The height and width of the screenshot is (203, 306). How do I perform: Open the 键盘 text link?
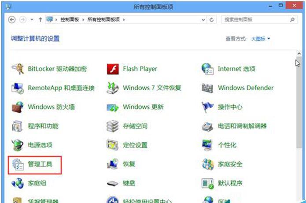click(129, 183)
